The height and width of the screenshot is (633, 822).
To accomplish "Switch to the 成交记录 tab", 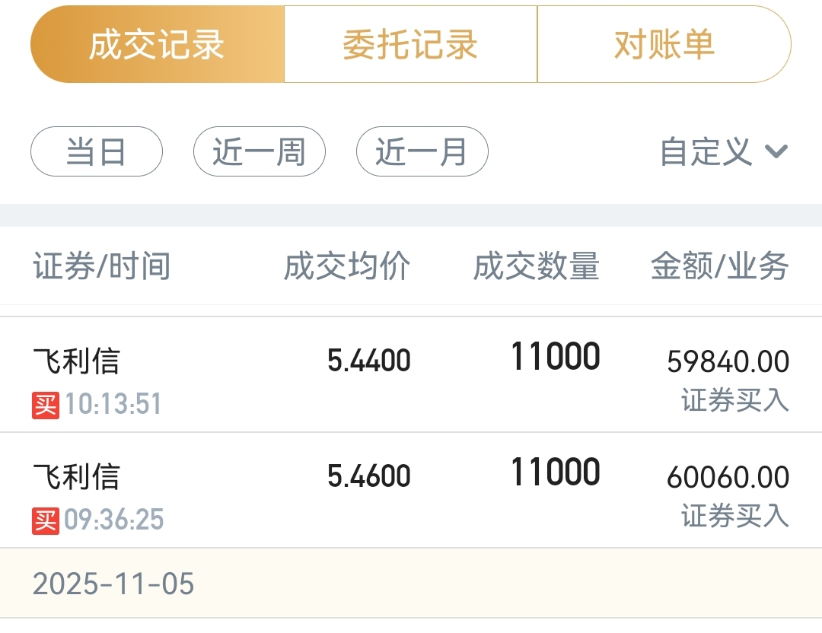I will pos(157,45).
